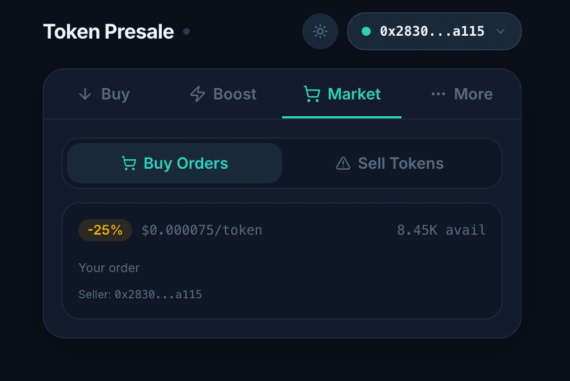This screenshot has height=381, width=570.
Task: Click the 8.45K avail amount
Action: click(x=441, y=230)
